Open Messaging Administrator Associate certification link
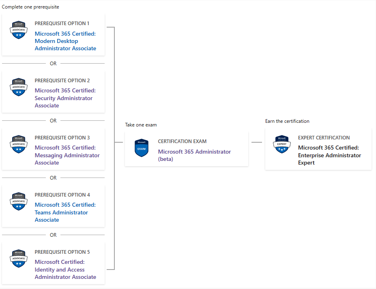Screen dimensions: 376x289 (x=67, y=155)
